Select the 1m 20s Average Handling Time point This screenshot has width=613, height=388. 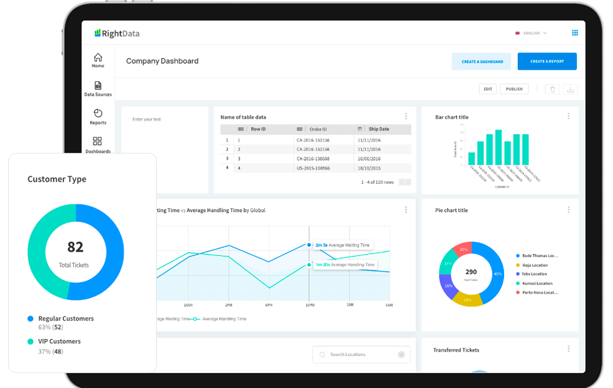click(x=309, y=265)
